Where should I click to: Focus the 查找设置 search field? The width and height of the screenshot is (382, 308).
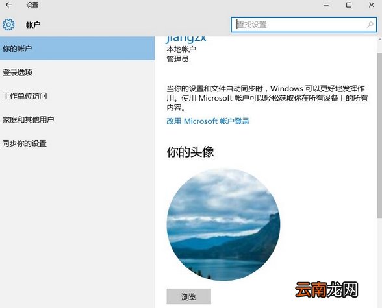point(304,25)
